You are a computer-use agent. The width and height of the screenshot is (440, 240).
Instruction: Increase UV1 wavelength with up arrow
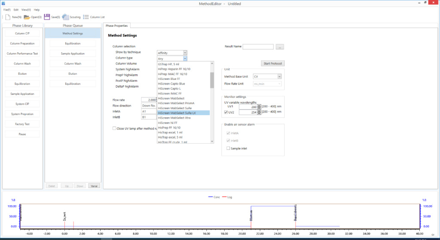259,106
